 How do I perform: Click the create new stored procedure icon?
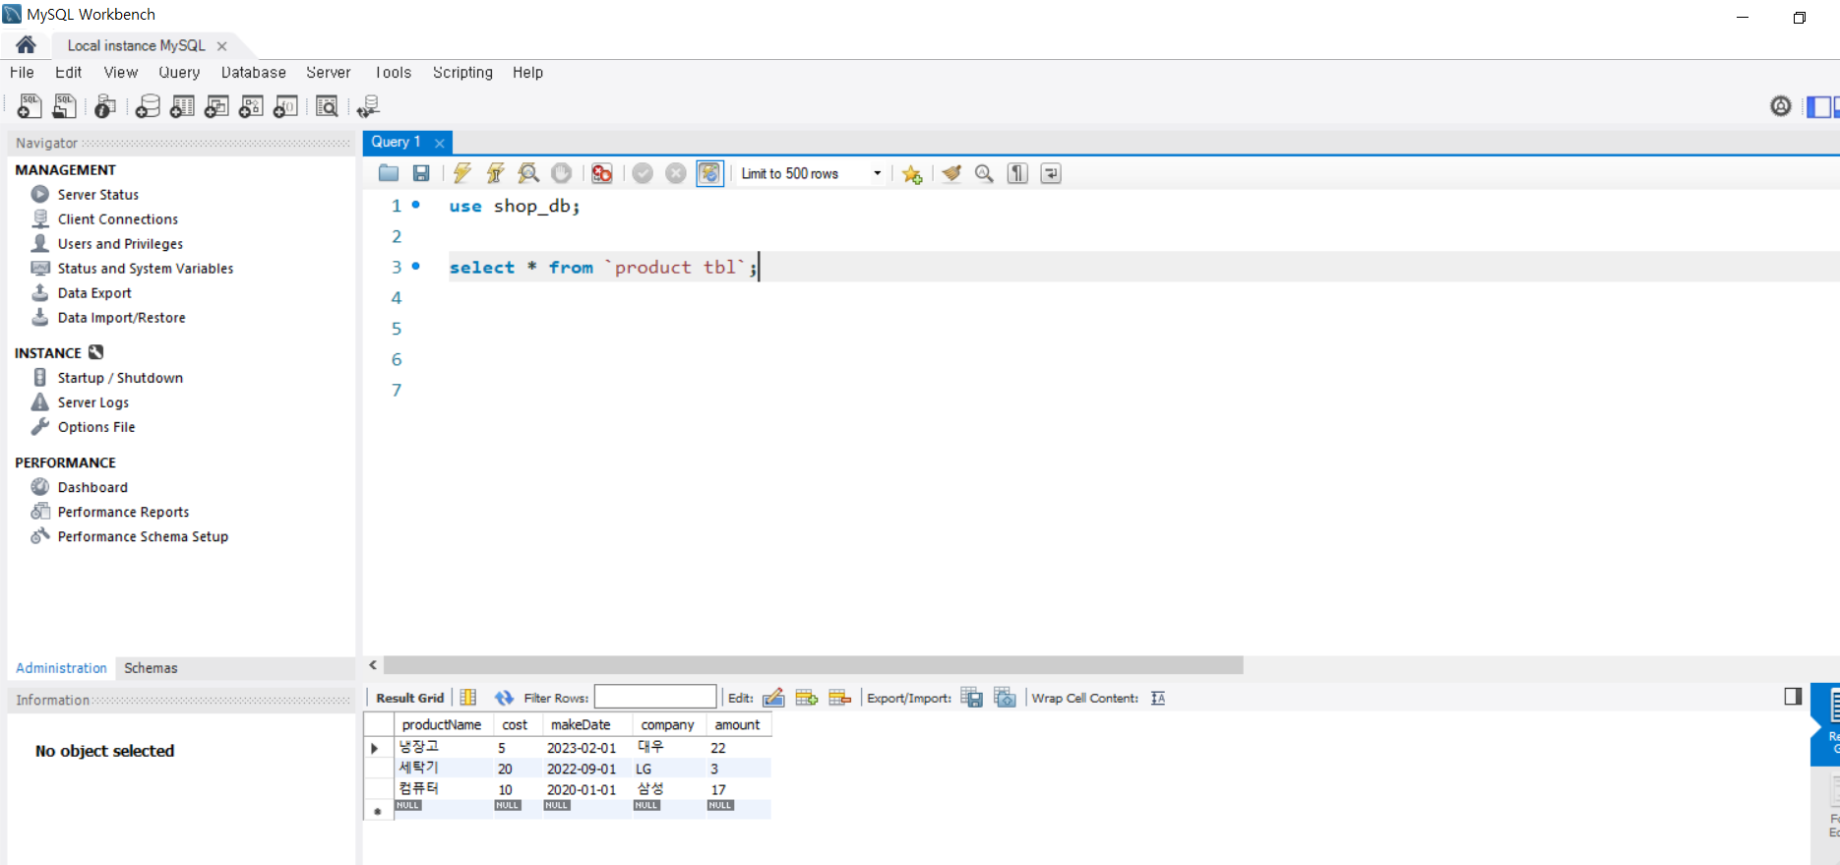pos(251,106)
